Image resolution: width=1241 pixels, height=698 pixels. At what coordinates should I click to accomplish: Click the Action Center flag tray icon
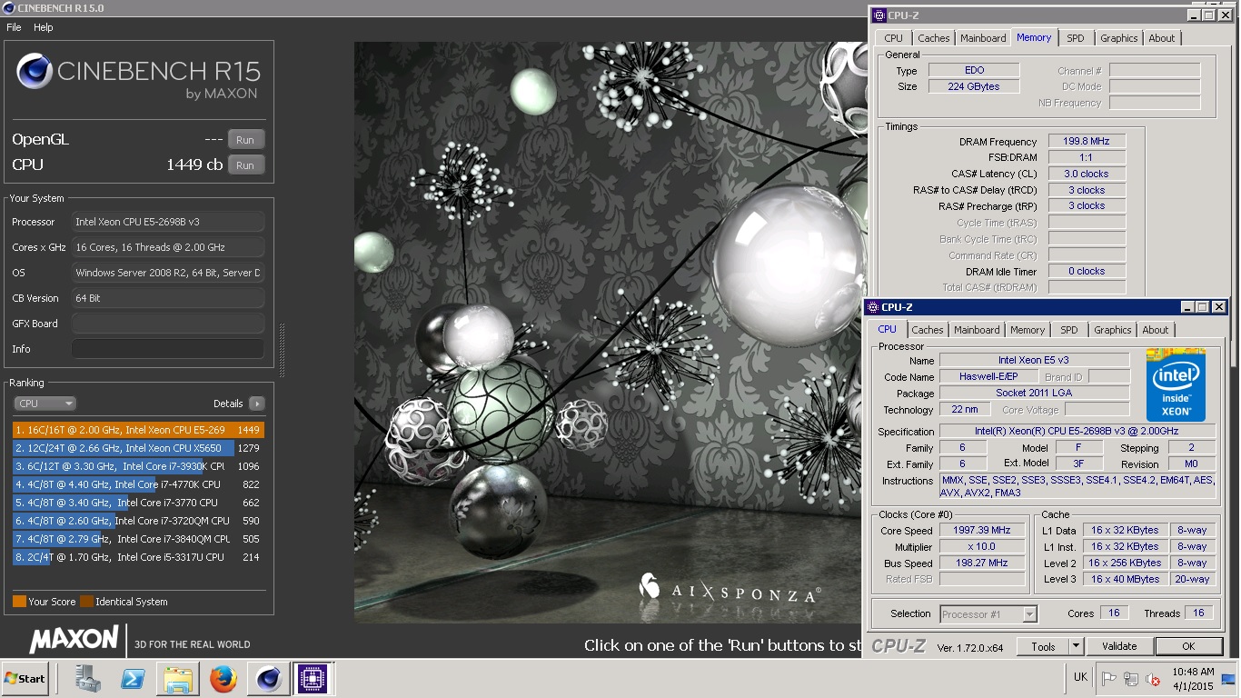1109,678
